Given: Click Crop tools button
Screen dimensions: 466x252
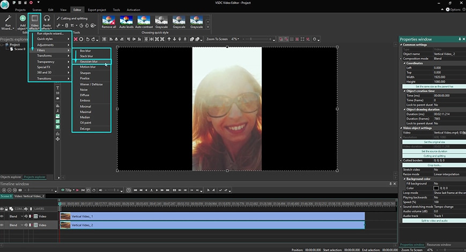Looking at the screenshot, I should (434, 165).
